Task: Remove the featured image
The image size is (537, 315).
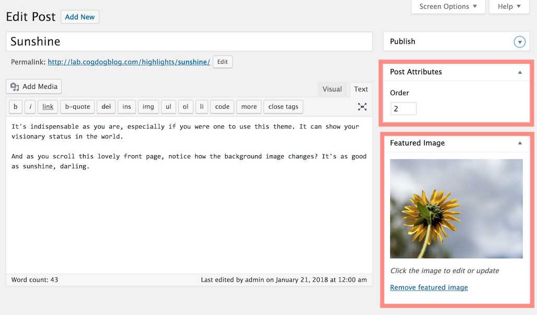Action: [x=428, y=287]
